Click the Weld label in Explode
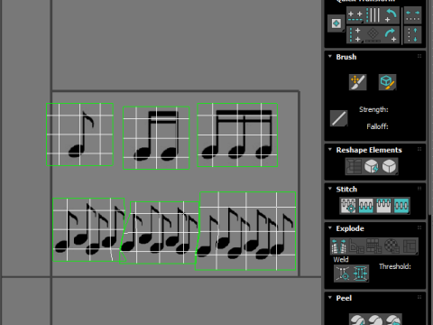The height and width of the screenshot is (325, 433). click(341, 260)
